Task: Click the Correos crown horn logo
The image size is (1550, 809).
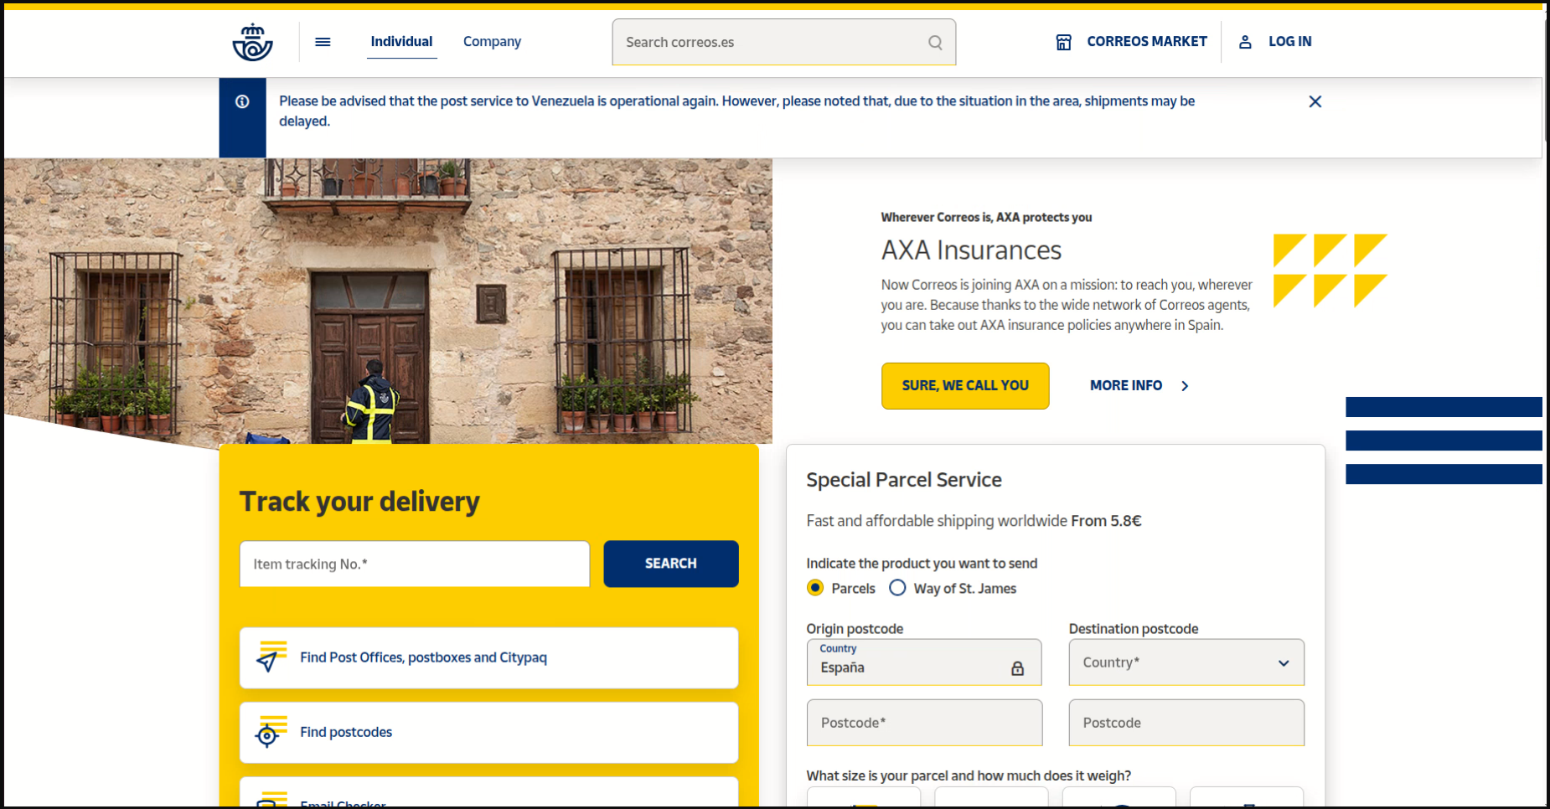Action: tap(252, 42)
